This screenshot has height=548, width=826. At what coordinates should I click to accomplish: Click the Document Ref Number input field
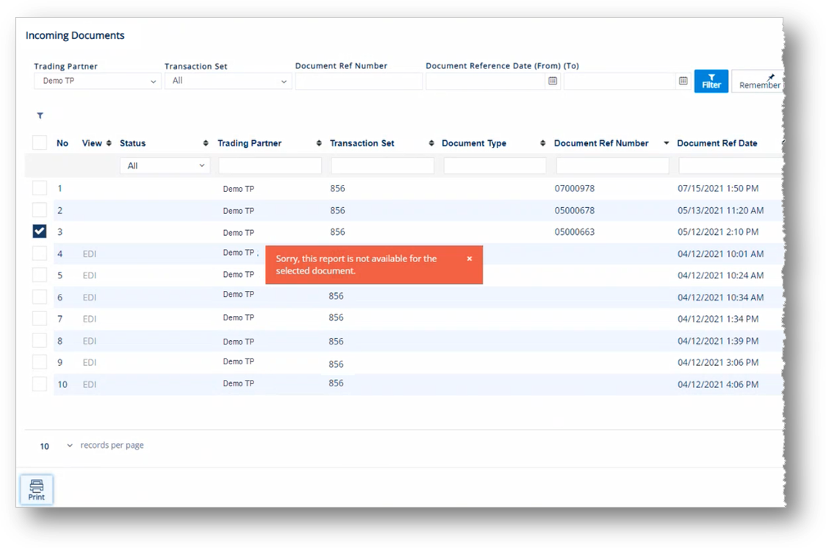[359, 81]
